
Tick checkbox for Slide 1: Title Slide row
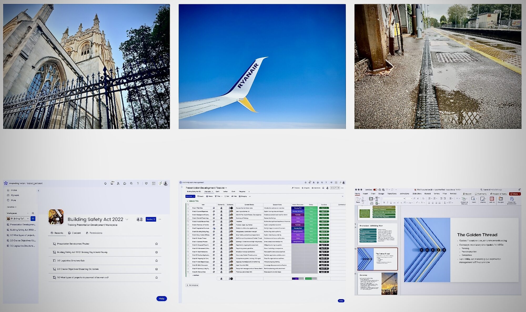point(188,208)
